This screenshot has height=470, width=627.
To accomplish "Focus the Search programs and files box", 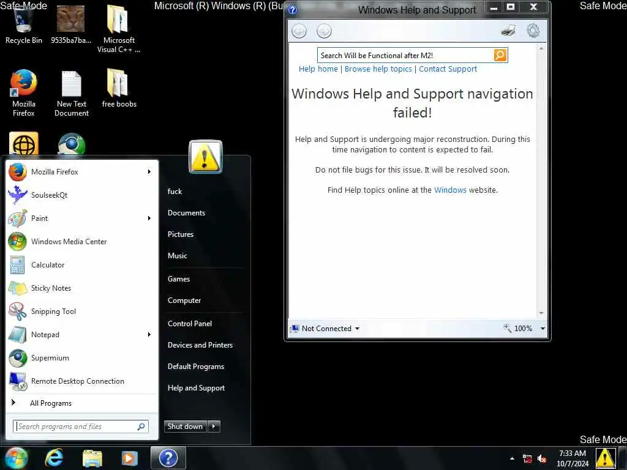I will click(x=81, y=427).
